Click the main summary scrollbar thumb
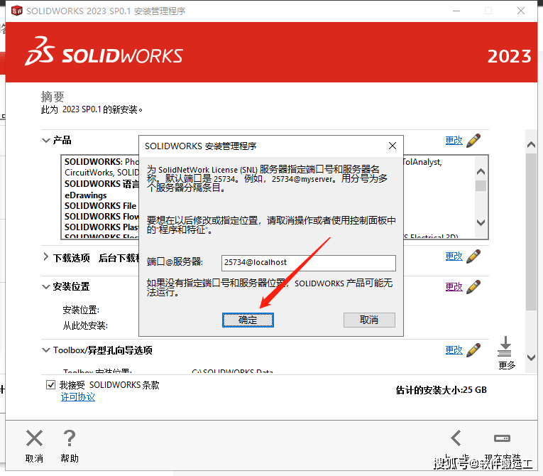Screen dimensions: 543x476 pyautogui.click(x=531, y=232)
